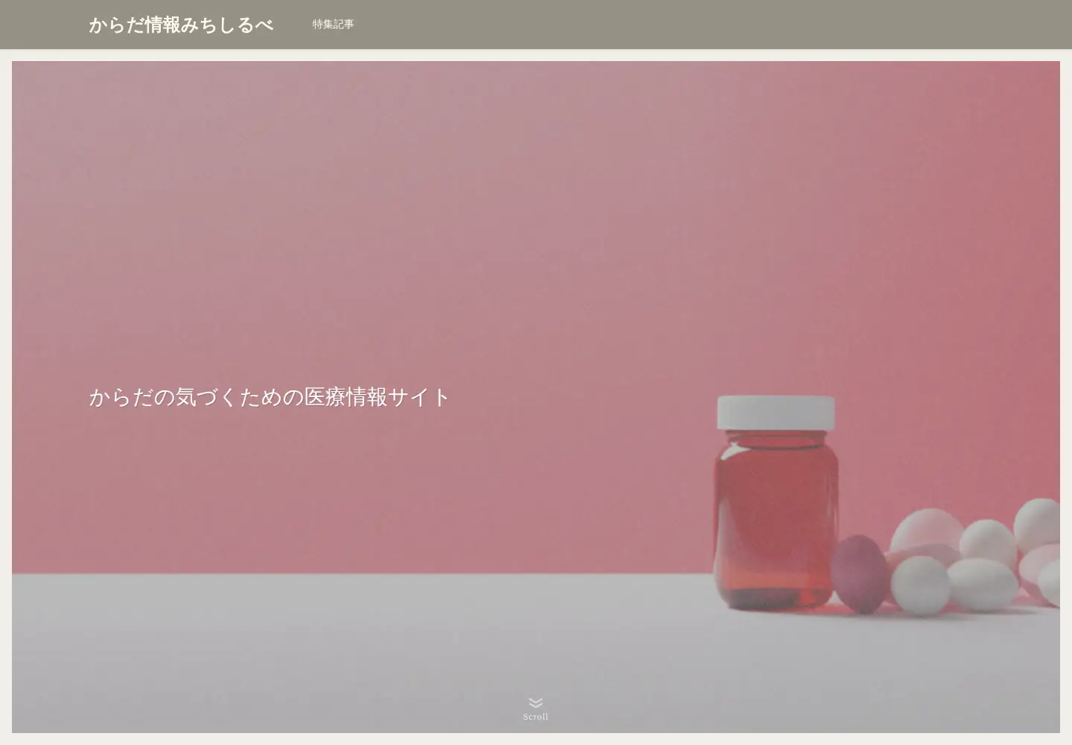The width and height of the screenshot is (1072, 745).
Task: Click the headline からだの気づくための医療情報サイト
Action: [270, 397]
